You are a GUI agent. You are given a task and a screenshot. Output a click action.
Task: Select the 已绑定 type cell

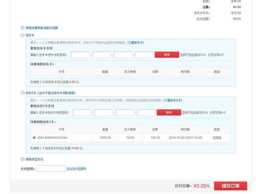click(217, 138)
